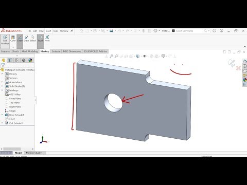Open the SOLIDWORKS Resources home task pane tab
Image resolution: width=247 pixels, height=185 pixels.
tap(245, 61)
